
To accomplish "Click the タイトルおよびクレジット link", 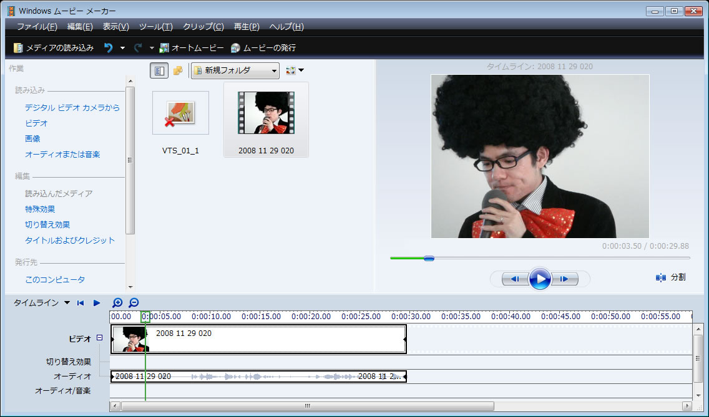I will (70, 240).
